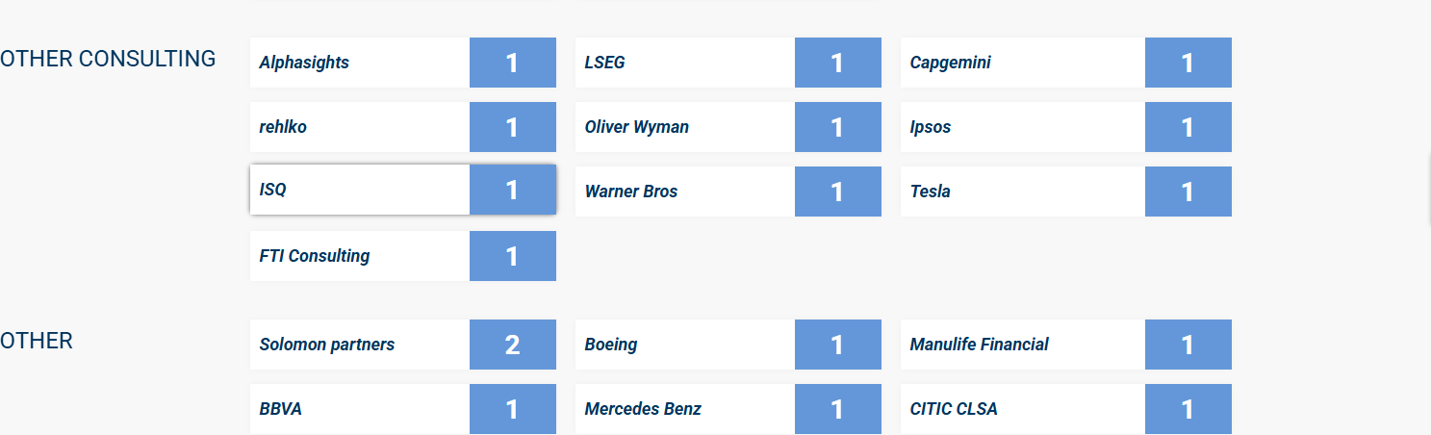The width and height of the screenshot is (1431, 435).
Task: Click the OTHER CONSULTING section heading
Action: [108, 59]
